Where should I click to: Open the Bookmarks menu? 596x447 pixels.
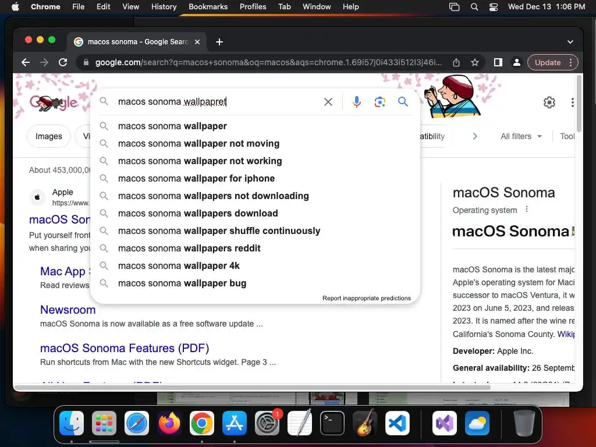pos(208,7)
